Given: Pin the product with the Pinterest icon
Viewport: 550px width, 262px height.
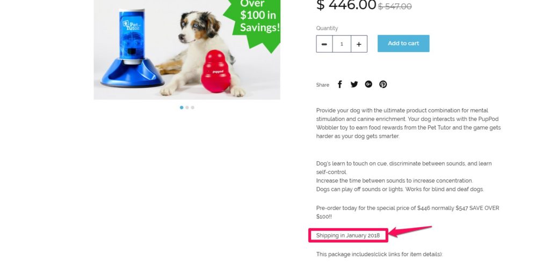Looking at the screenshot, I should point(383,84).
